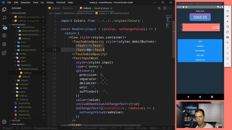Open the Manage gear in activity bar

click(4, 122)
